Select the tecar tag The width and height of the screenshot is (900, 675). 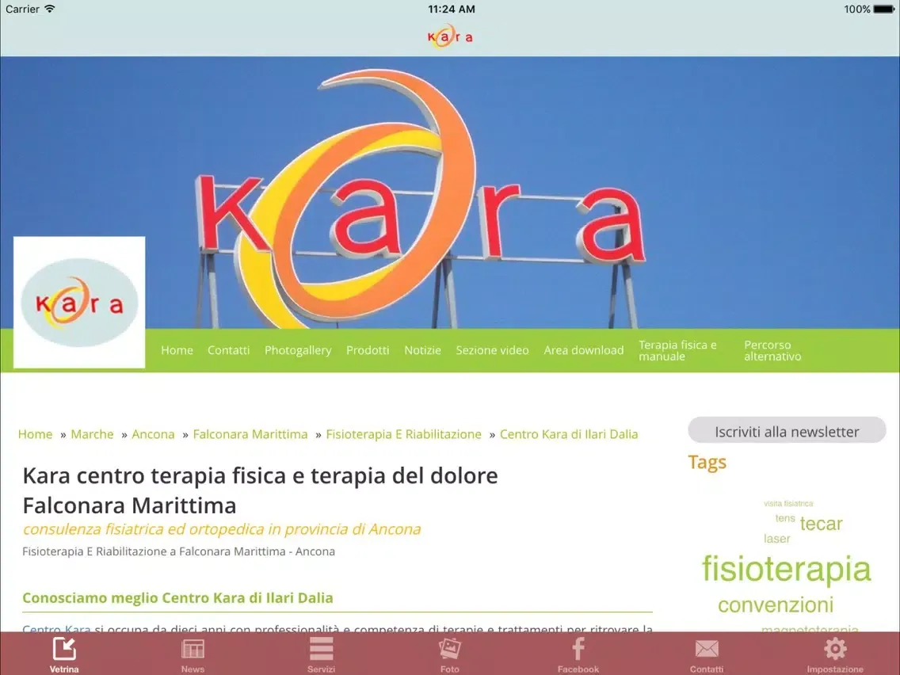(x=821, y=524)
